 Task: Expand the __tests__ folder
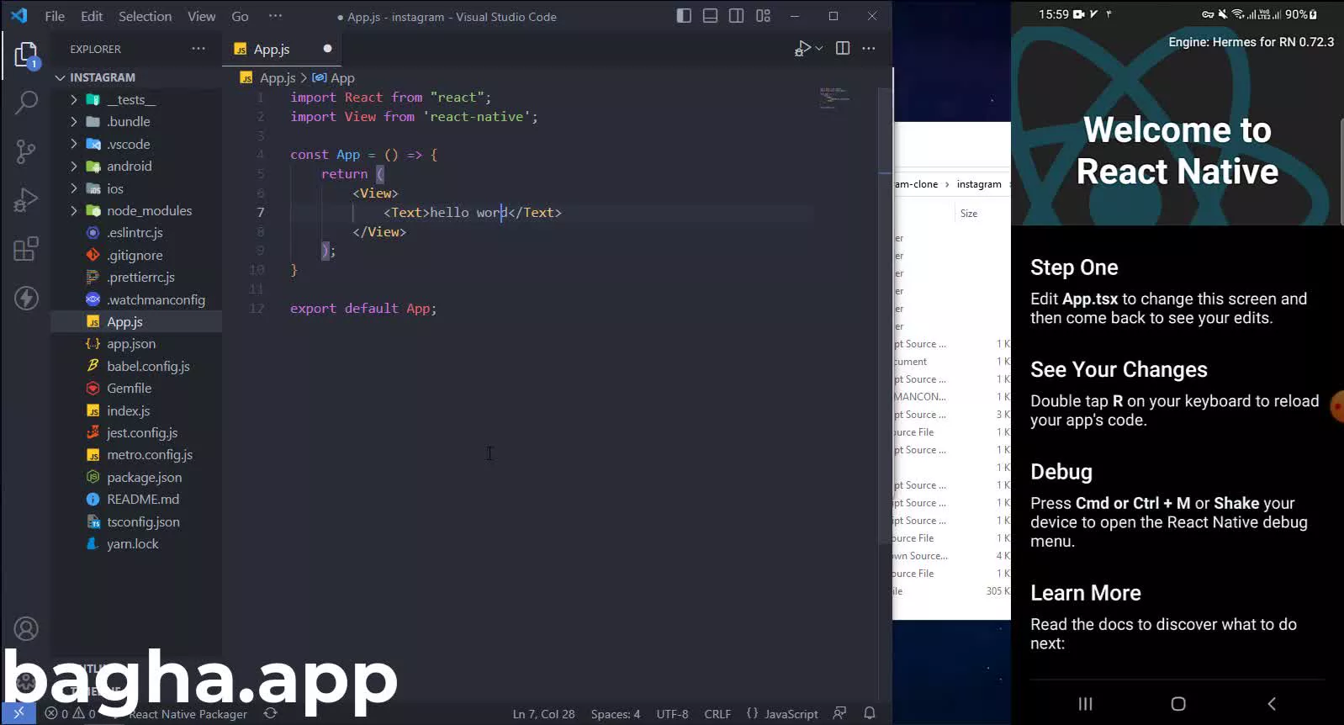click(136, 99)
